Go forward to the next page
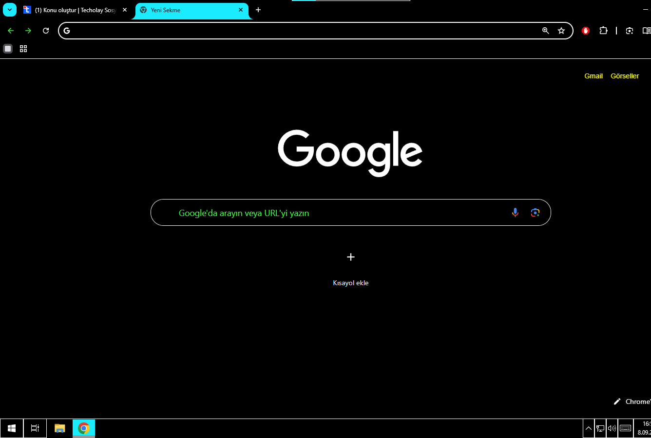The height and width of the screenshot is (438, 651). [28, 31]
